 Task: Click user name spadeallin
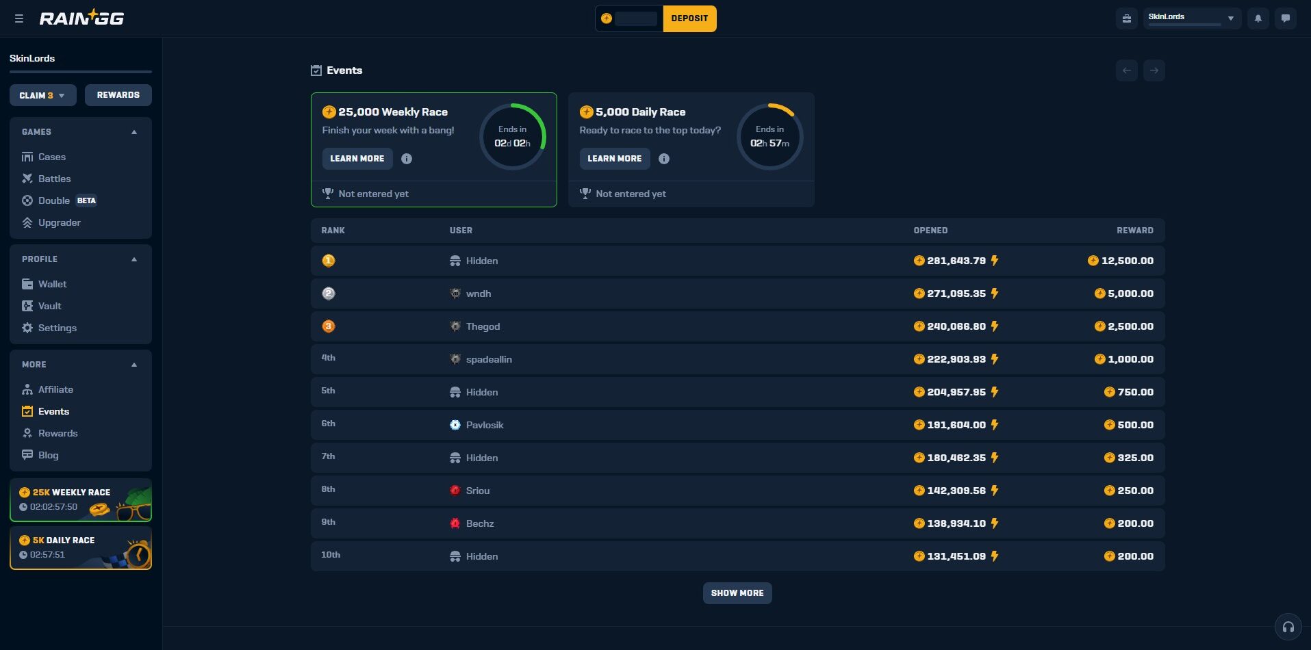point(489,359)
